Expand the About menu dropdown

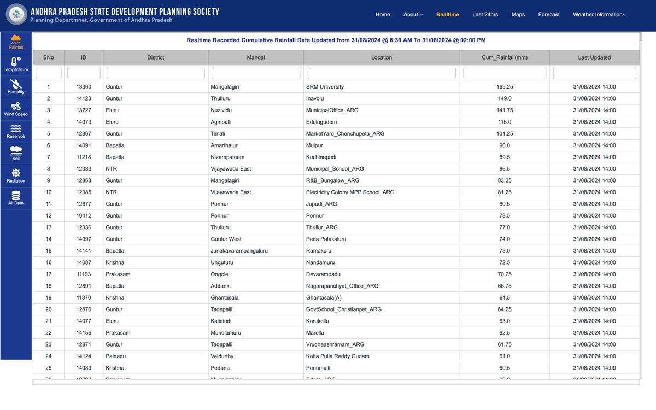tap(413, 15)
